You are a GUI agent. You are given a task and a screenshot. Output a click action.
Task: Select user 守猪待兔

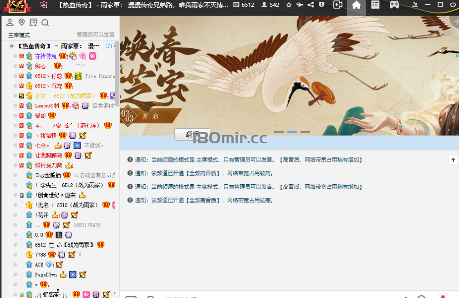[x=46, y=56]
